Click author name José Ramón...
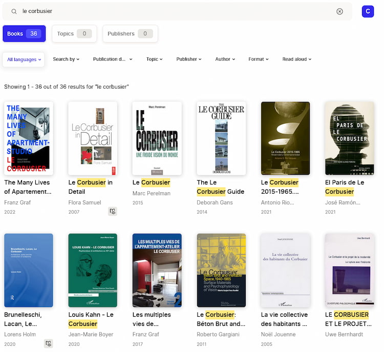Viewport: 384px width, 352px height. click(343, 202)
